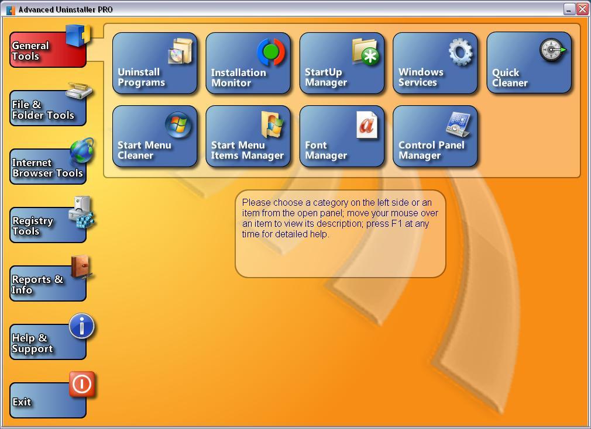
Task: Open the Start Menu Items Manager
Action: click(248, 136)
